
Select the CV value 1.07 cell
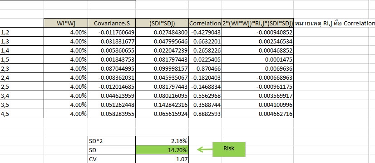pyautogui.click(x=162, y=159)
